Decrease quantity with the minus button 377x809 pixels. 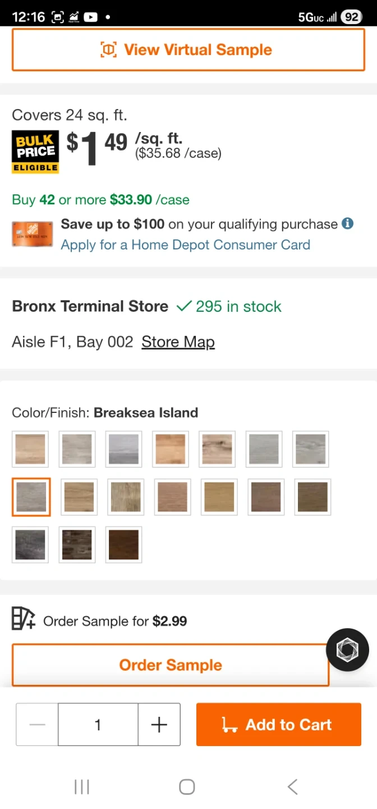(x=37, y=725)
